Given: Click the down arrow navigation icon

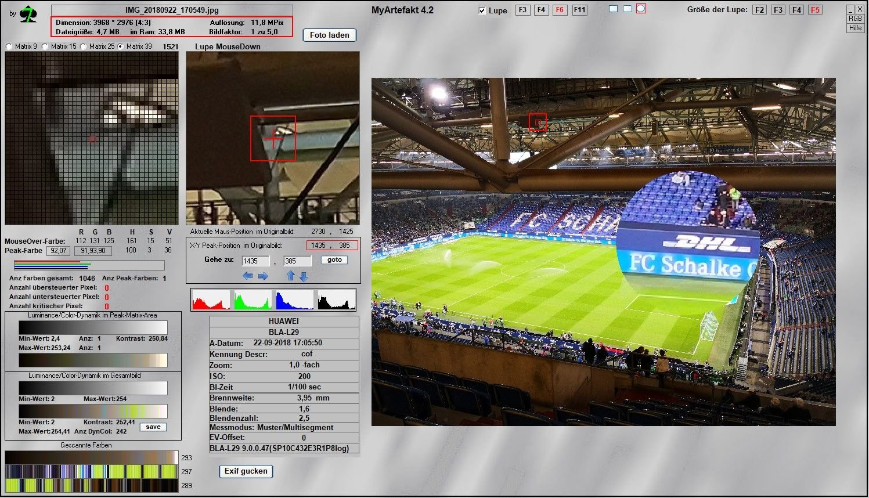Looking at the screenshot, I should tap(303, 277).
